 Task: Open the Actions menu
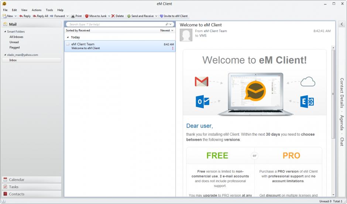coord(37,10)
